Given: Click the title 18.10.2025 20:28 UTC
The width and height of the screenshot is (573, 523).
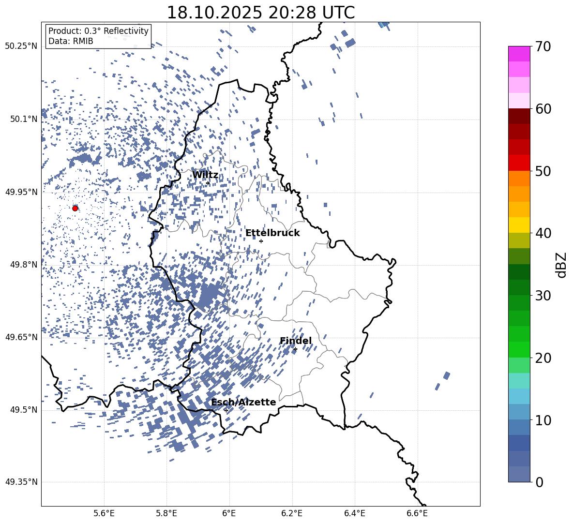Looking at the screenshot, I should [261, 13].
